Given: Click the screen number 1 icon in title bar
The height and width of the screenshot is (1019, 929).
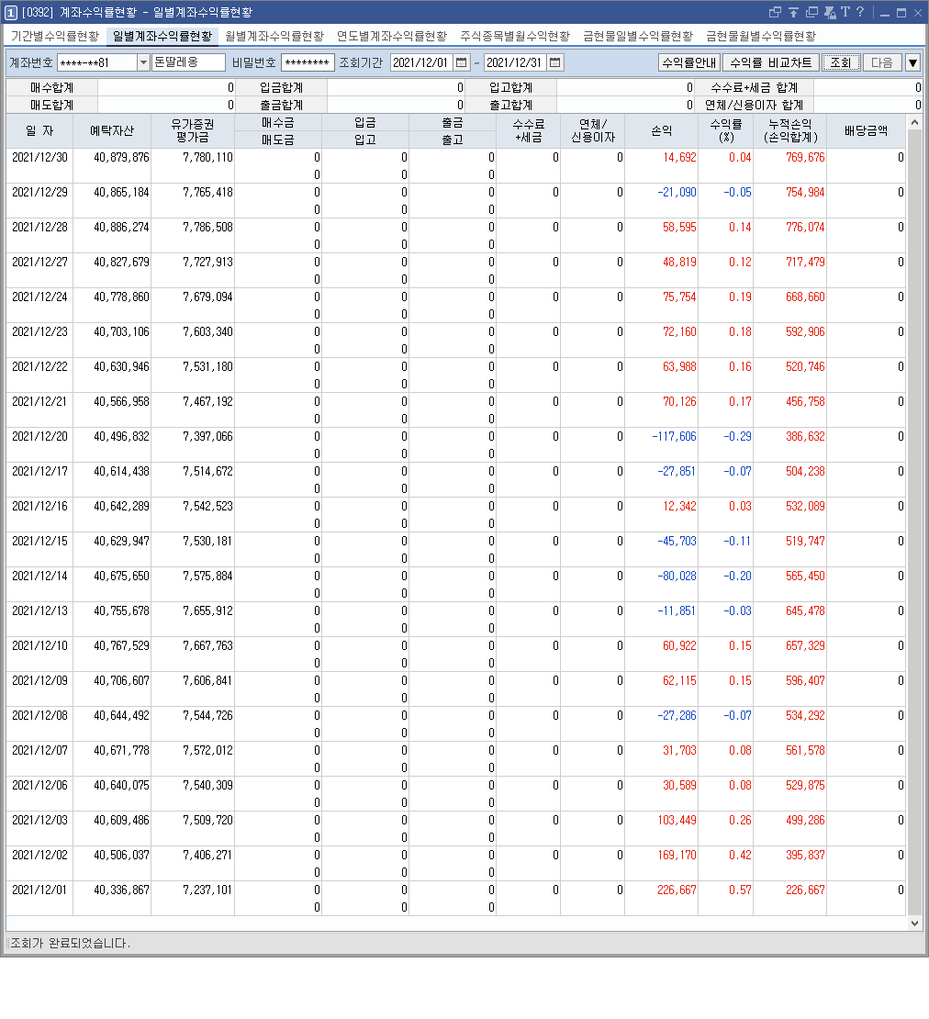Looking at the screenshot, I should point(11,13).
